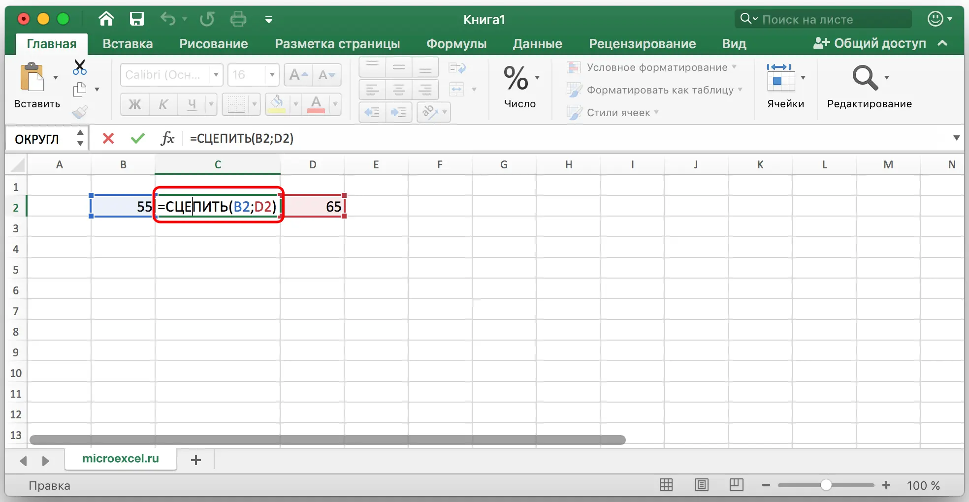Screen dimensions: 969x502
Task: Apply red font color A
Action: click(316, 104)
